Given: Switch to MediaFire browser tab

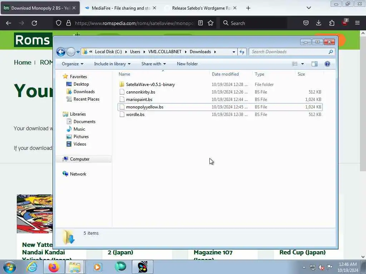Looking at the screenshot, I should click(120, 8).
